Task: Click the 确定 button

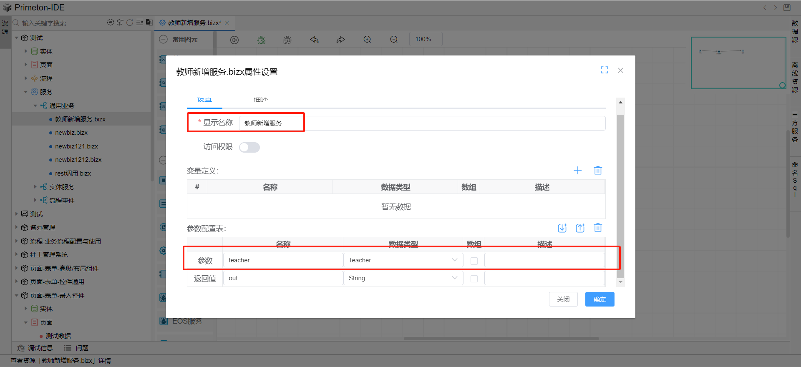Action: [x=599, y=299]
